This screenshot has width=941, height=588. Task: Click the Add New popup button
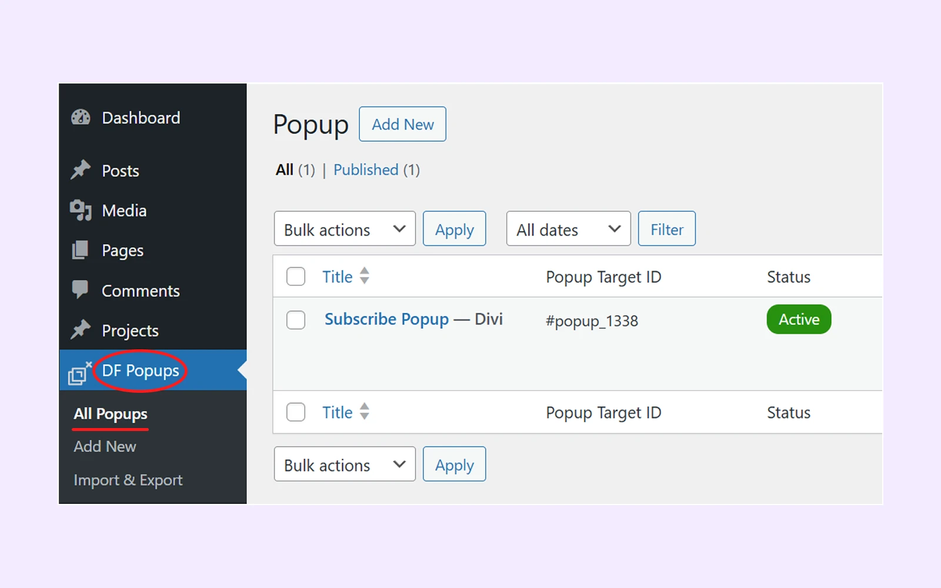[x=402, y=124]
